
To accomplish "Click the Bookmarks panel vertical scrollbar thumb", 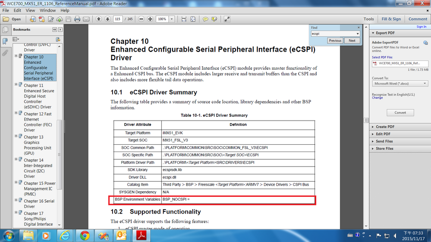I will pyautogui.click(x=60, y=155).
